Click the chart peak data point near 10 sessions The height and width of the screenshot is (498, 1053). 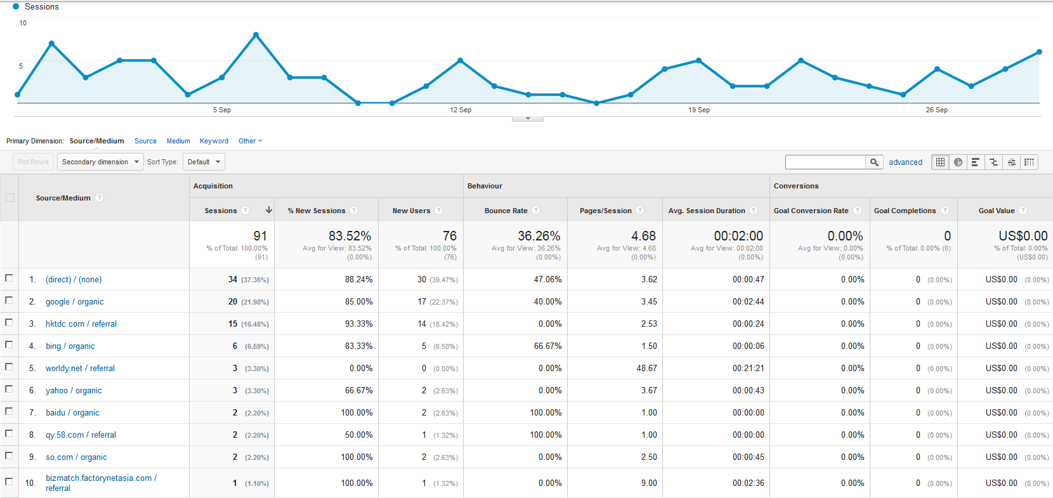tap(256, 35)
